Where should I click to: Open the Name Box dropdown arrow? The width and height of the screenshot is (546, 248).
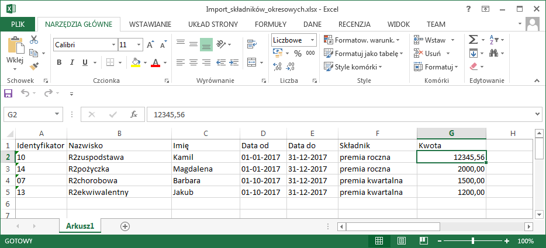[57, 114]
